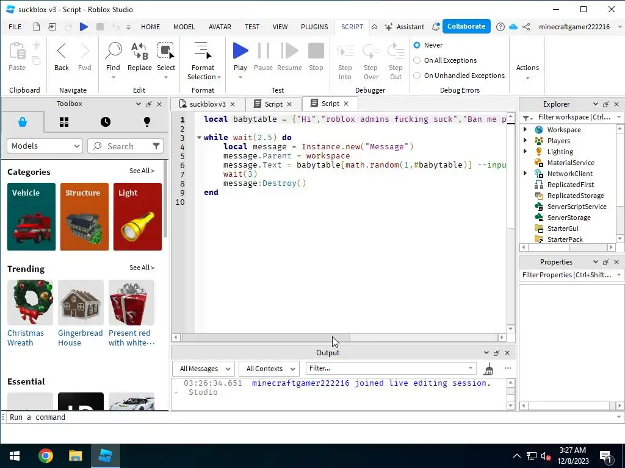Select On Unhandled Exceptions radio button
The height and width of the screenshot is (468, 625).
click(x=417, y=75)
